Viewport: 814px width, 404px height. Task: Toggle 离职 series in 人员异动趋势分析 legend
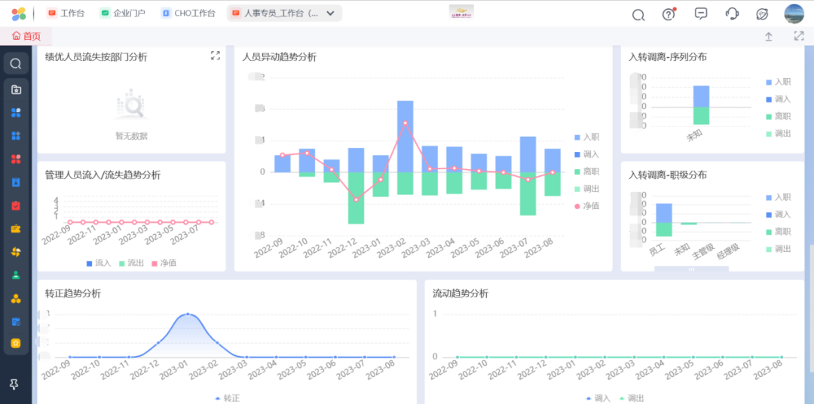pos(586,172)
